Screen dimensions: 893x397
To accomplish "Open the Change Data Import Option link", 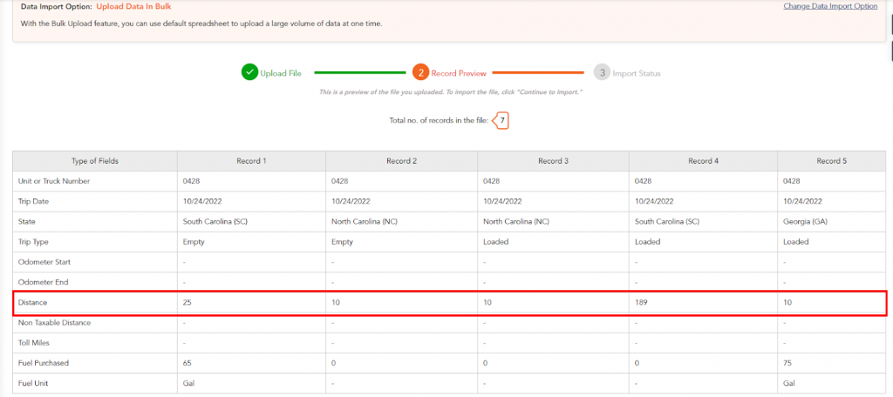I will pyautogui.click(x=830, y=6).
